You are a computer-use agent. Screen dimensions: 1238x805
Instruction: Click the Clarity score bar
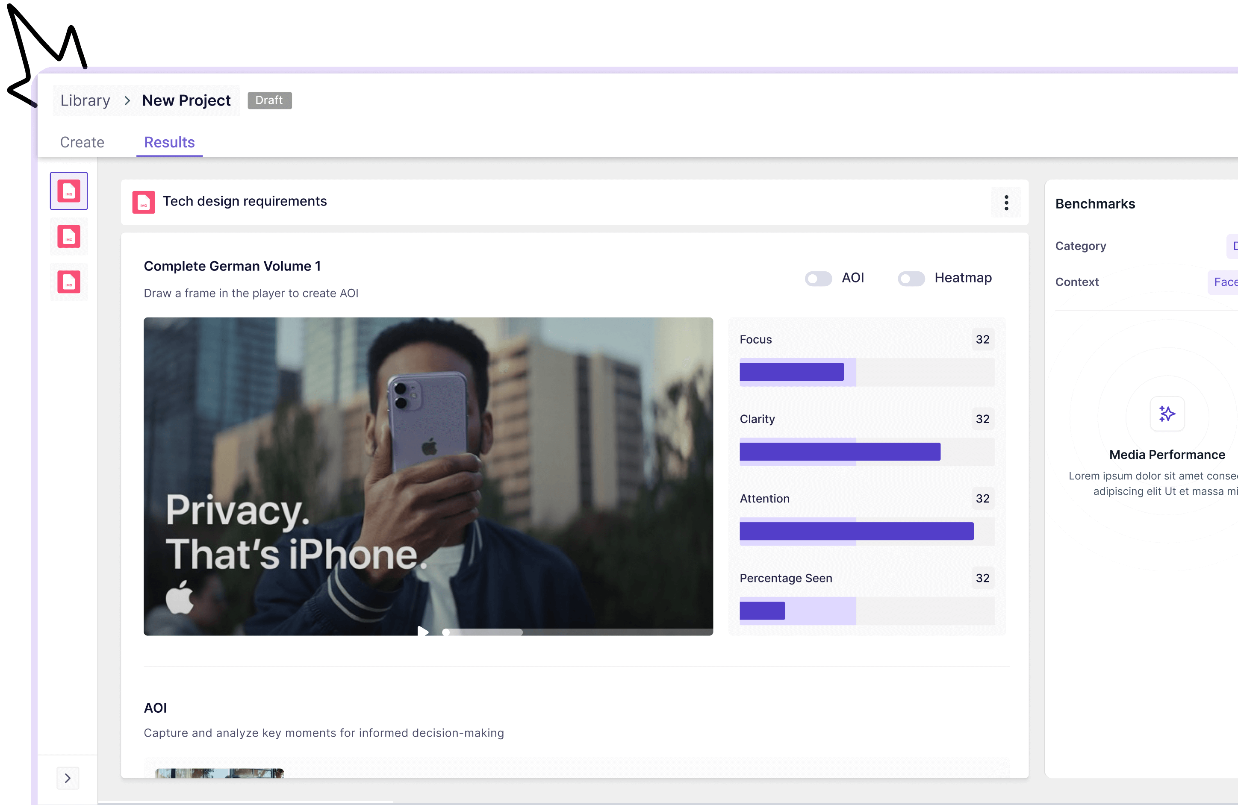point(867,451)
